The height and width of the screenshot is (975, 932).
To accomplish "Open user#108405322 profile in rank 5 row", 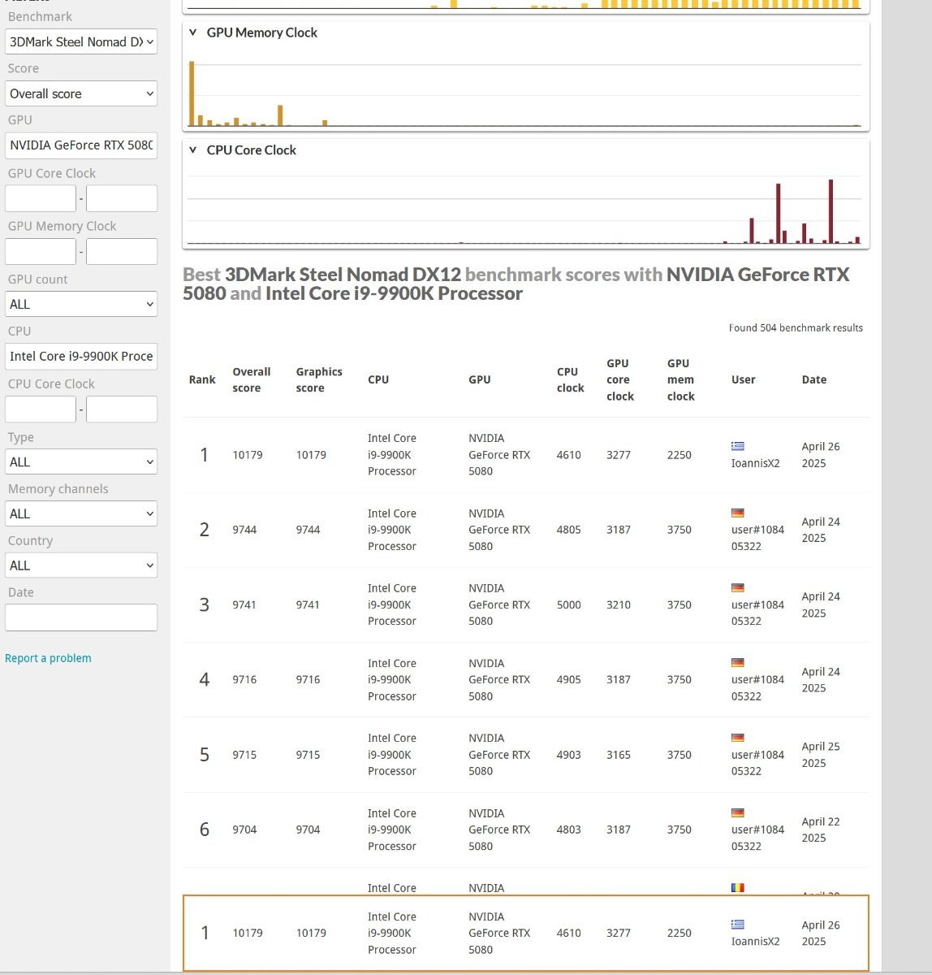I will (757, 762).
